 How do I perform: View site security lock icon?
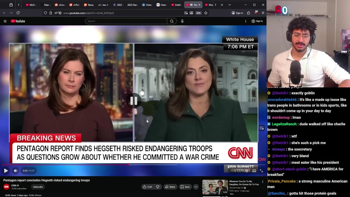(51, 13)
